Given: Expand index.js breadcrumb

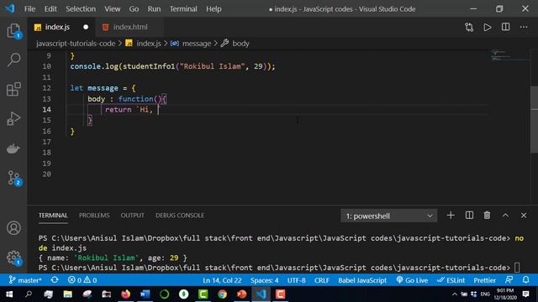Looking at the screenshot, I should pyautogui.click(x=148, y=44).
